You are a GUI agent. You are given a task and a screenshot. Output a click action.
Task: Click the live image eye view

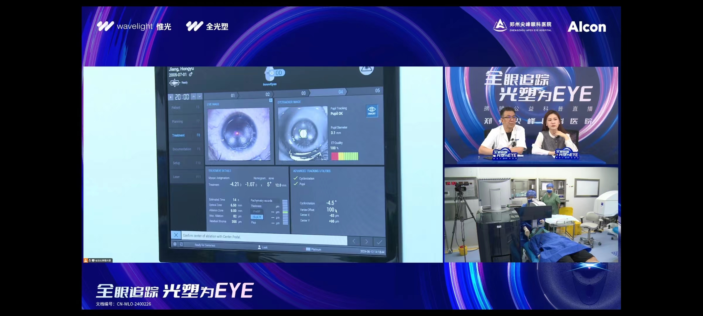point(239,134)
